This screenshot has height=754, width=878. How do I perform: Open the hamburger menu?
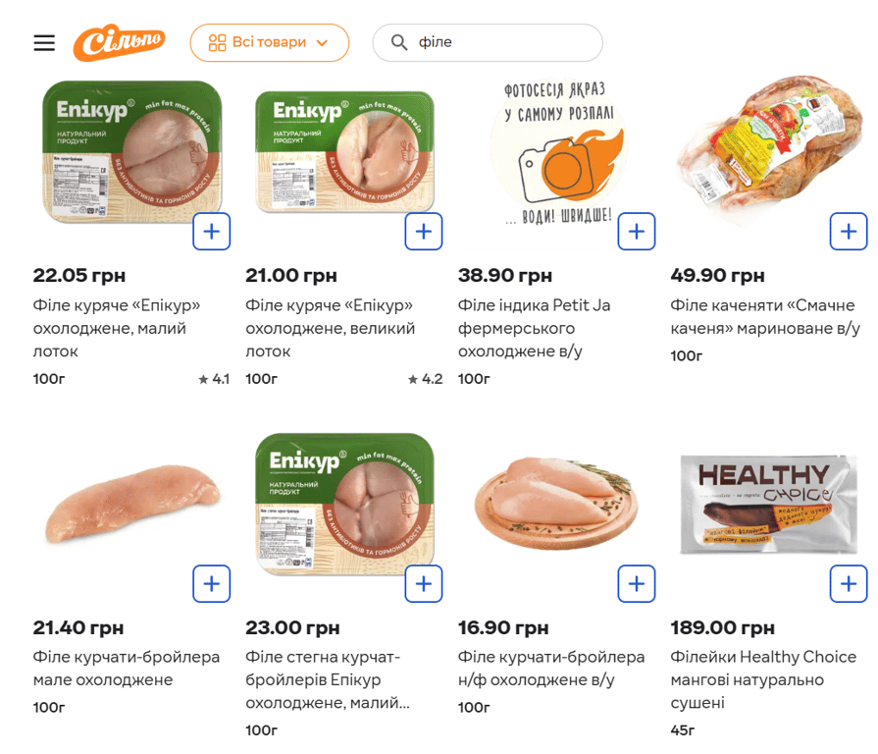click(44, 43)
